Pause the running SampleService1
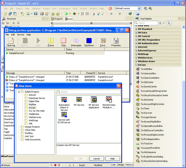186x168 pixels. point(51,42)
